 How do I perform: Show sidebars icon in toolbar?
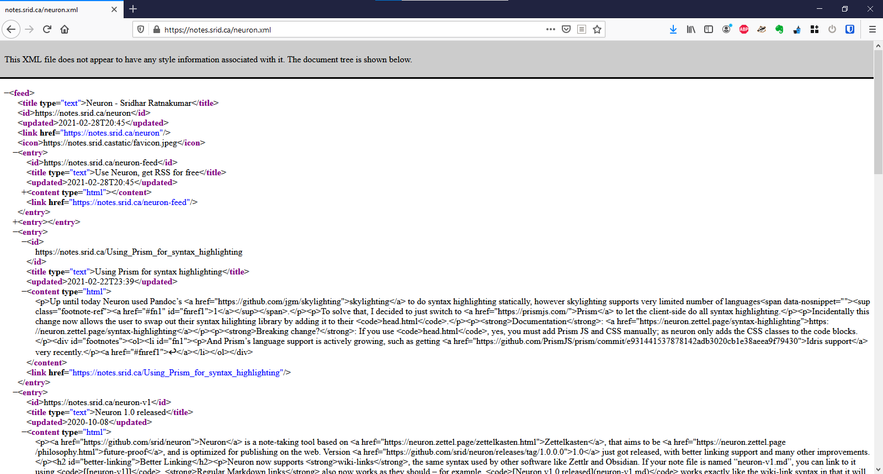tap(709, 29)
